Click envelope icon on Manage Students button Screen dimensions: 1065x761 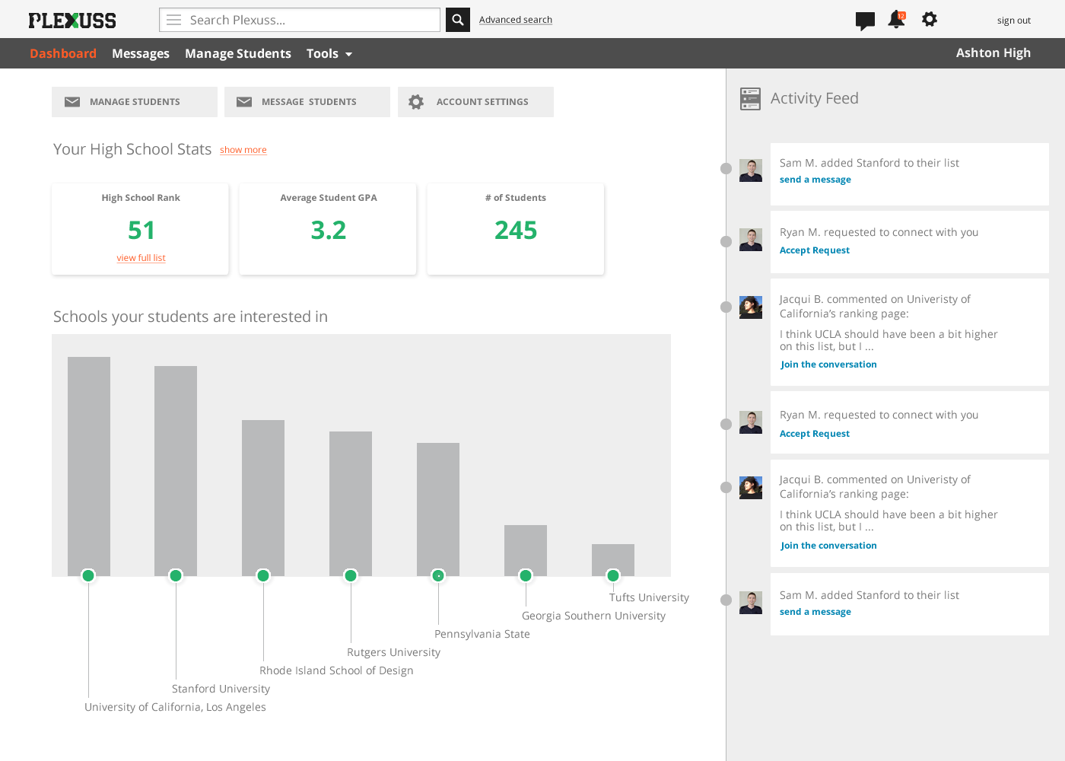[72, 102]
